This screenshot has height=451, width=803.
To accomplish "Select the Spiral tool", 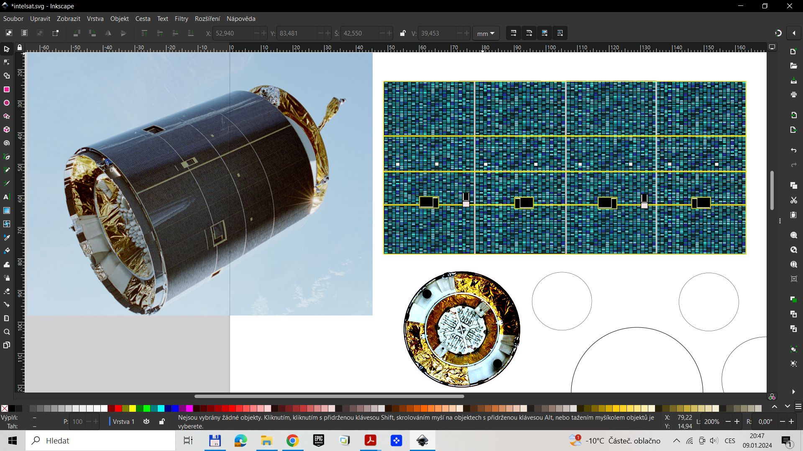I will point(7,143).
